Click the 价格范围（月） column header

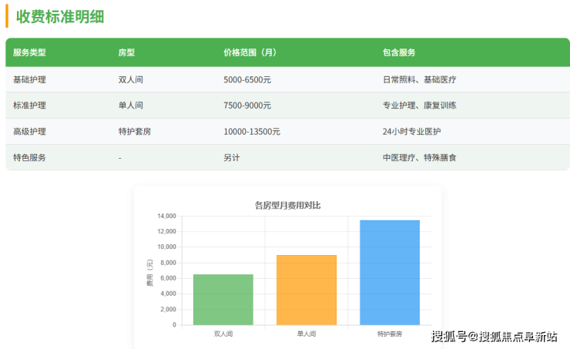(250, 53)
